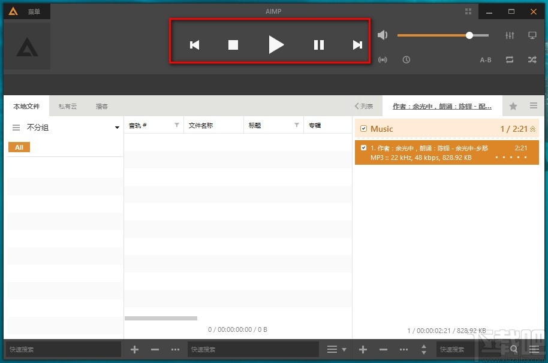Click the A-B repeat button

click(486, 60)
